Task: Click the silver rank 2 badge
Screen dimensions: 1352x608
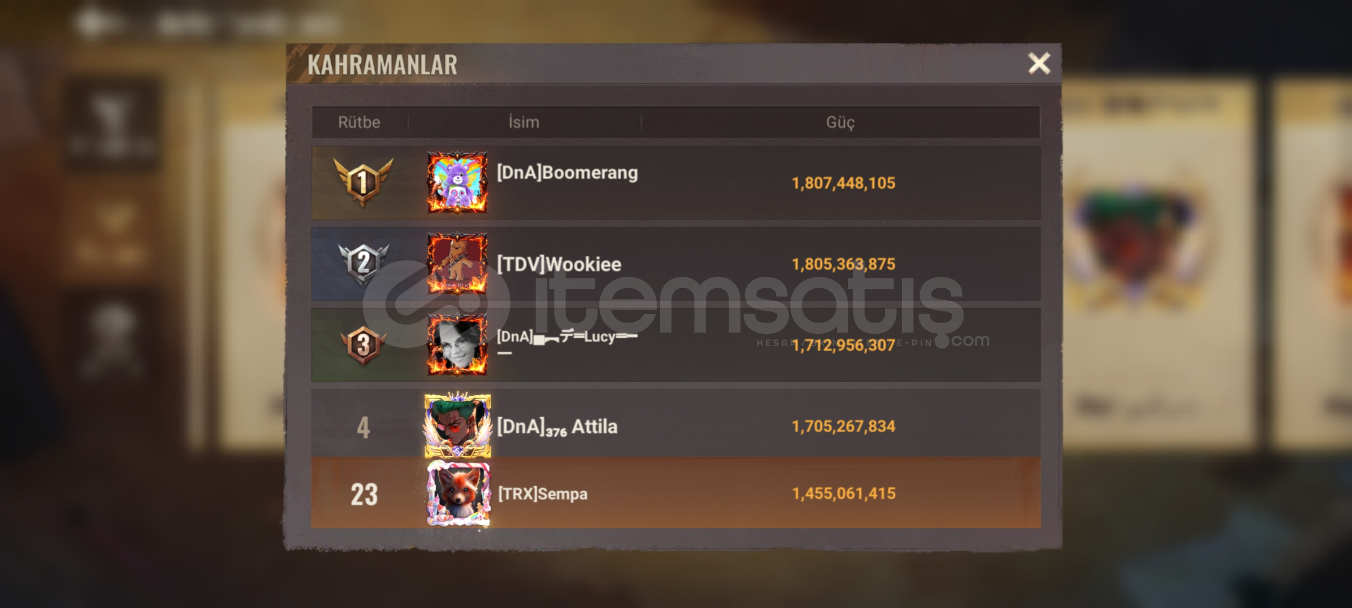Action: [363, 263]
